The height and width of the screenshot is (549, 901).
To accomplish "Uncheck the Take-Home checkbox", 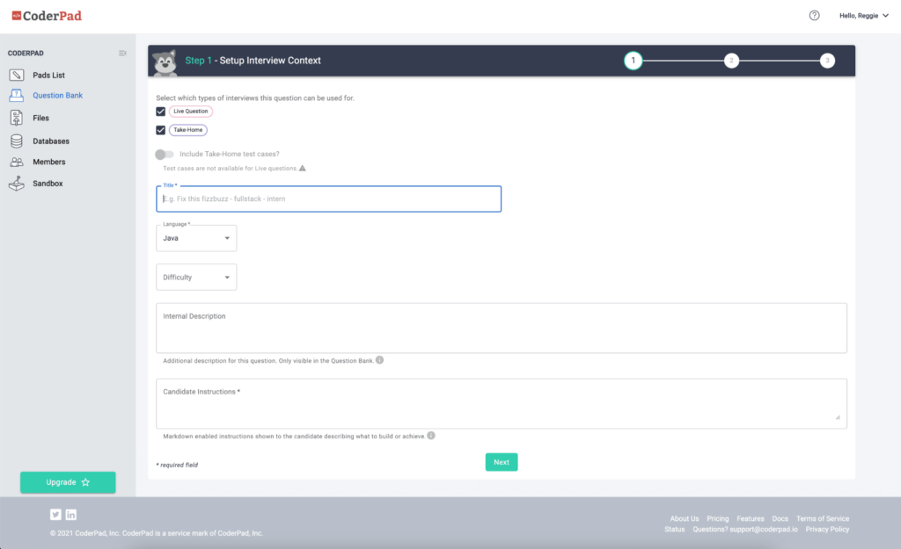I will [x=161, y=130].
